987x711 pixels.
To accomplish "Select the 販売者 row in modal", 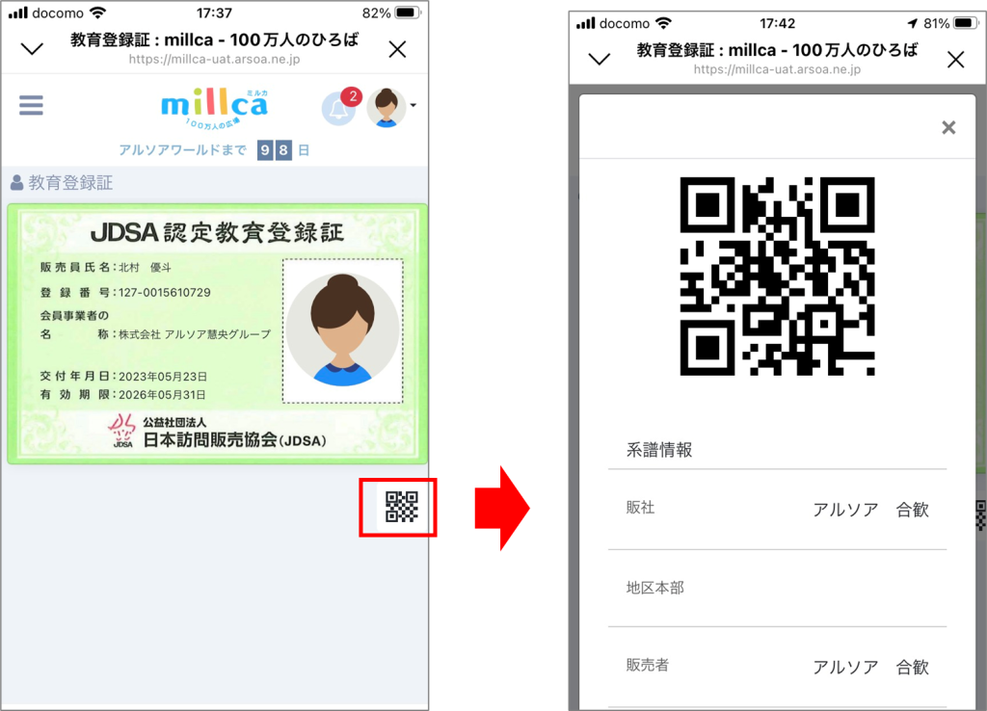I will (777, 666).
